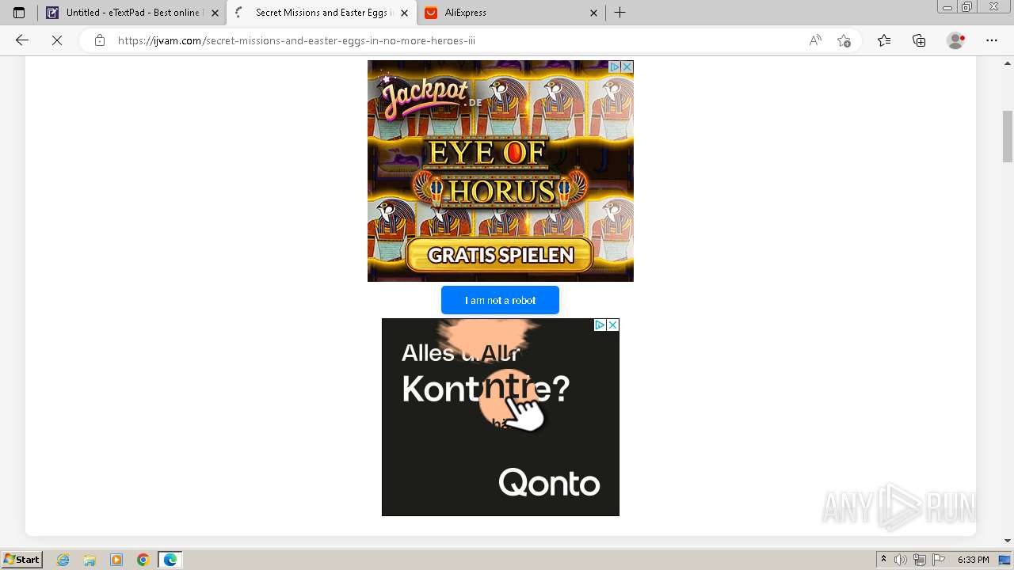Viewport: 1014px width, 570px height.
Task: Launch Google Chrome from taskbar
Action: (x=143, y=560)
